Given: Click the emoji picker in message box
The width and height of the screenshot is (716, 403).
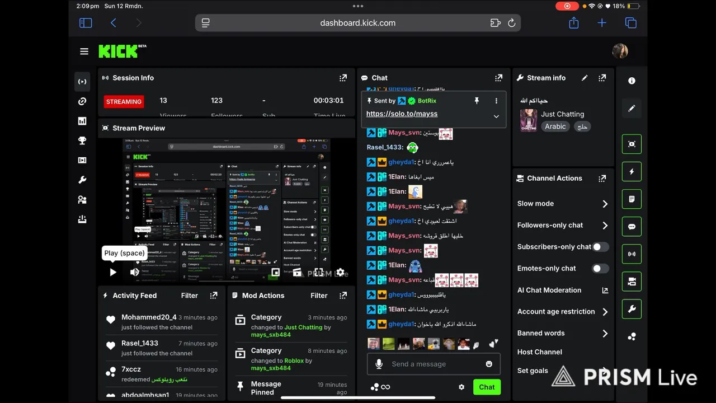Looking at the screenshot, I should [489, 364].
